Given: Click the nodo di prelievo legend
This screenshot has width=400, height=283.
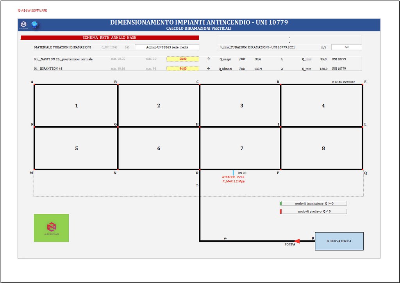Looking at the screenshot, I should (314, 211).
